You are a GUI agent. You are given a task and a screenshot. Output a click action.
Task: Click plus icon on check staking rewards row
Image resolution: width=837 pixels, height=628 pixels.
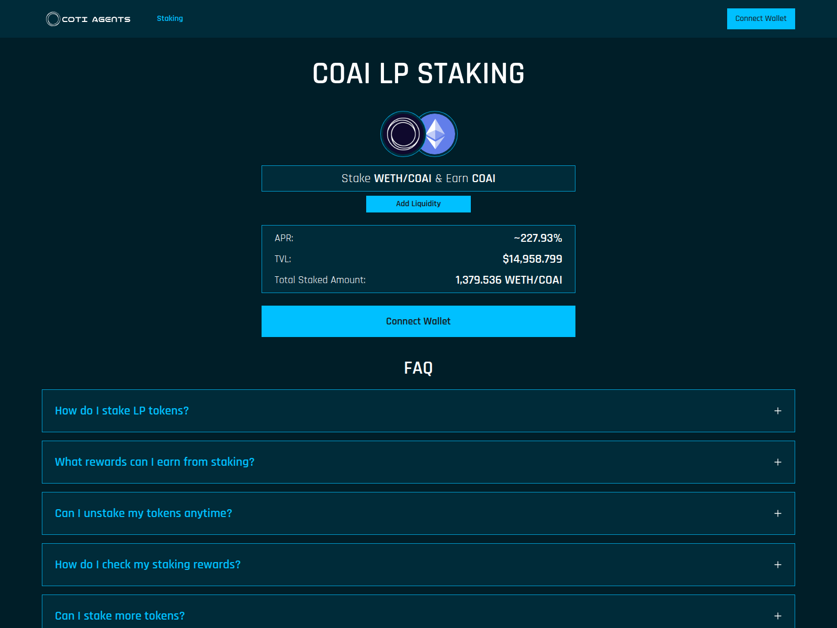[x=778, y=565]
